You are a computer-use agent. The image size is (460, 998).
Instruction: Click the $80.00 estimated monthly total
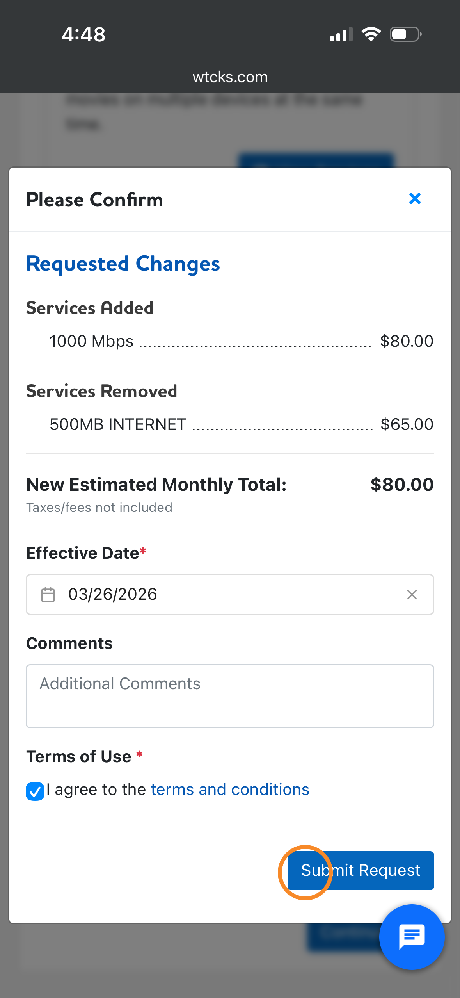[x=401, y=485]
